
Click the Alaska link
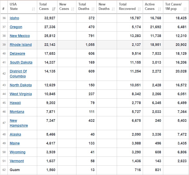point(15,134)
